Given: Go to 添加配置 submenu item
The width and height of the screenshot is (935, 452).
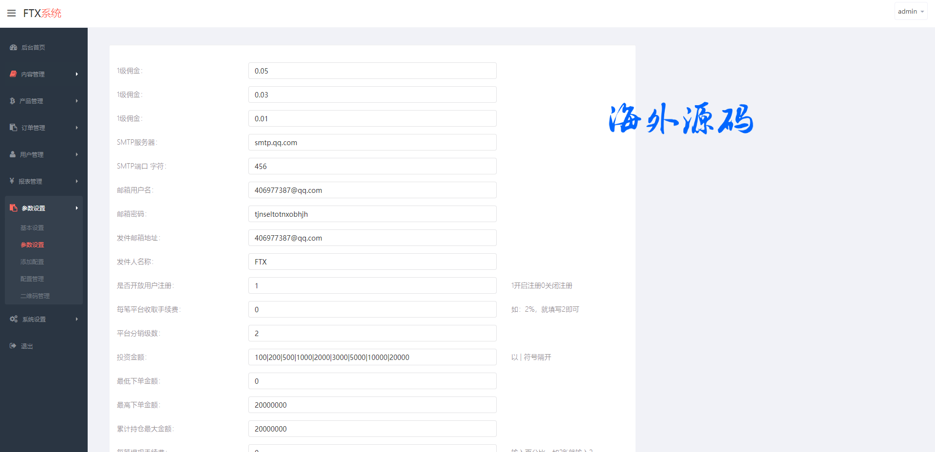Looking at the screenshot, I should point(32,262).
